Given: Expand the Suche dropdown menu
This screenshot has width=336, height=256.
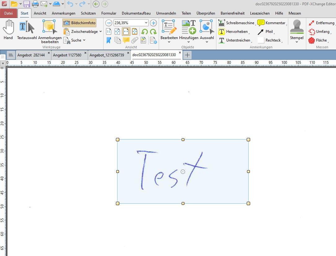Looking at the screenshot, I should point(84,40).
